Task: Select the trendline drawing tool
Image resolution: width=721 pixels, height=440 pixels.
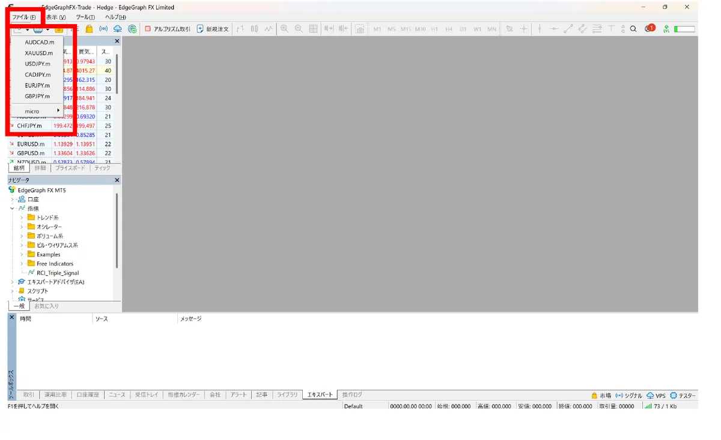Action: [x=568, y=29]
